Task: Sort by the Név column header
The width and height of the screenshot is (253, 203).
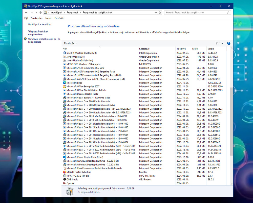Action: click(100, 48)
